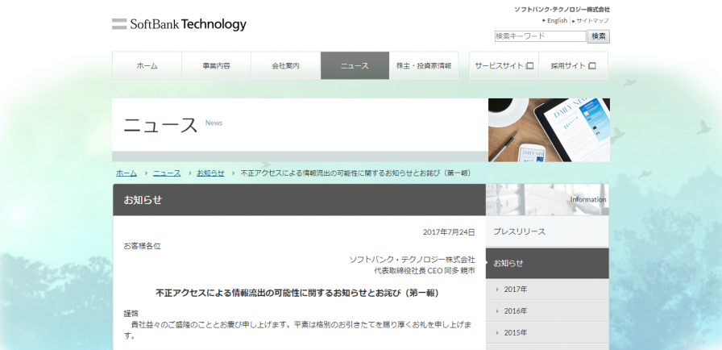Click the 謹啓 opening word
Viewport: 722px width, 350px height.
(131, 314)
